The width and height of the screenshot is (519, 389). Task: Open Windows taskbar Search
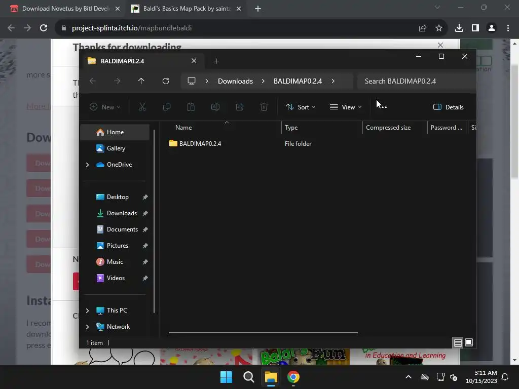click(x=248, y=377)
